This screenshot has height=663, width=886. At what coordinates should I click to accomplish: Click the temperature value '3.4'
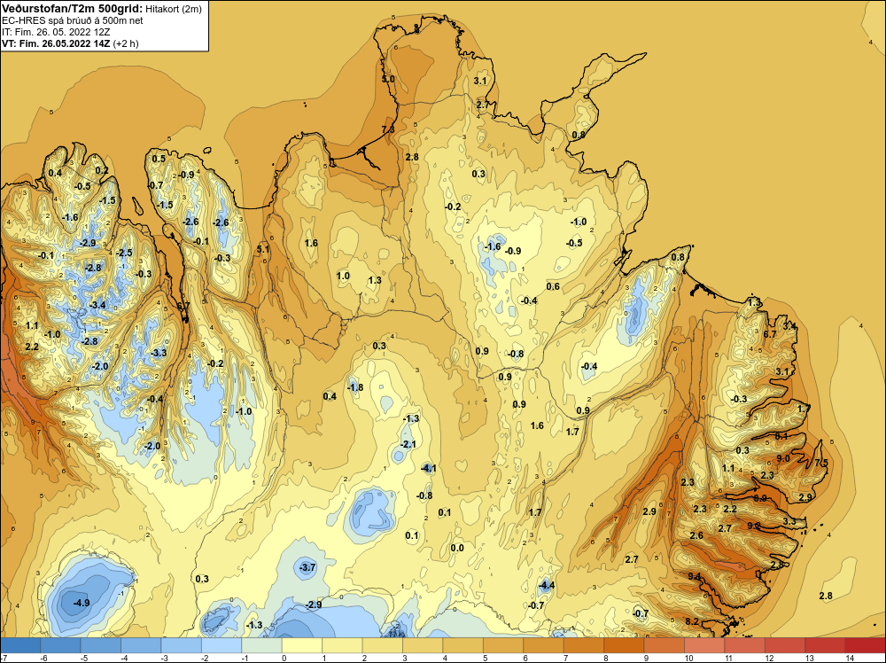tap(789, 326)
